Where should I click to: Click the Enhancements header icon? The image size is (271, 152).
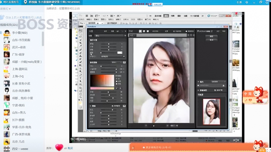[x=124, y=106]
